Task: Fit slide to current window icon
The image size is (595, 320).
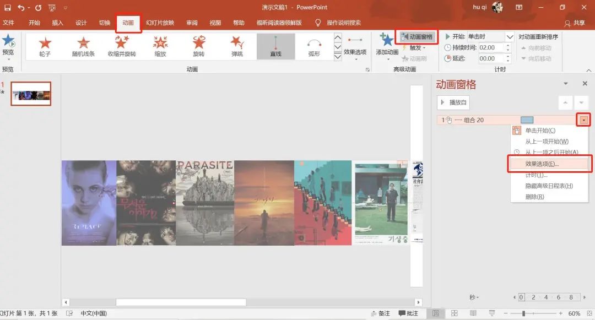Action: (x=589, y=313)
